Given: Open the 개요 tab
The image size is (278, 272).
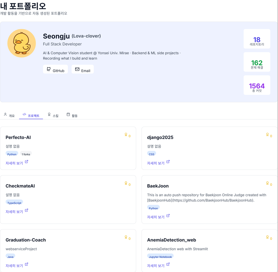Looking at the screenshot, I should [9, 115].
